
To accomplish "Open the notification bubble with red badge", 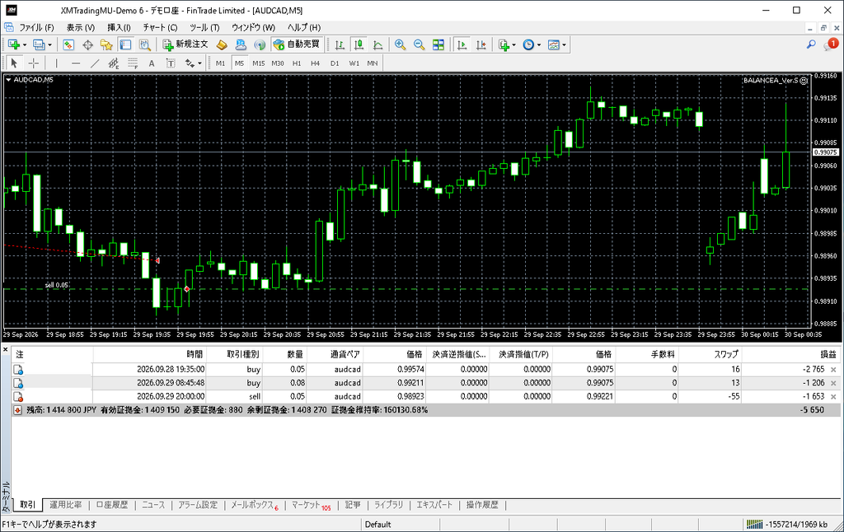I will pyautogui.click(x=831, y=44).
